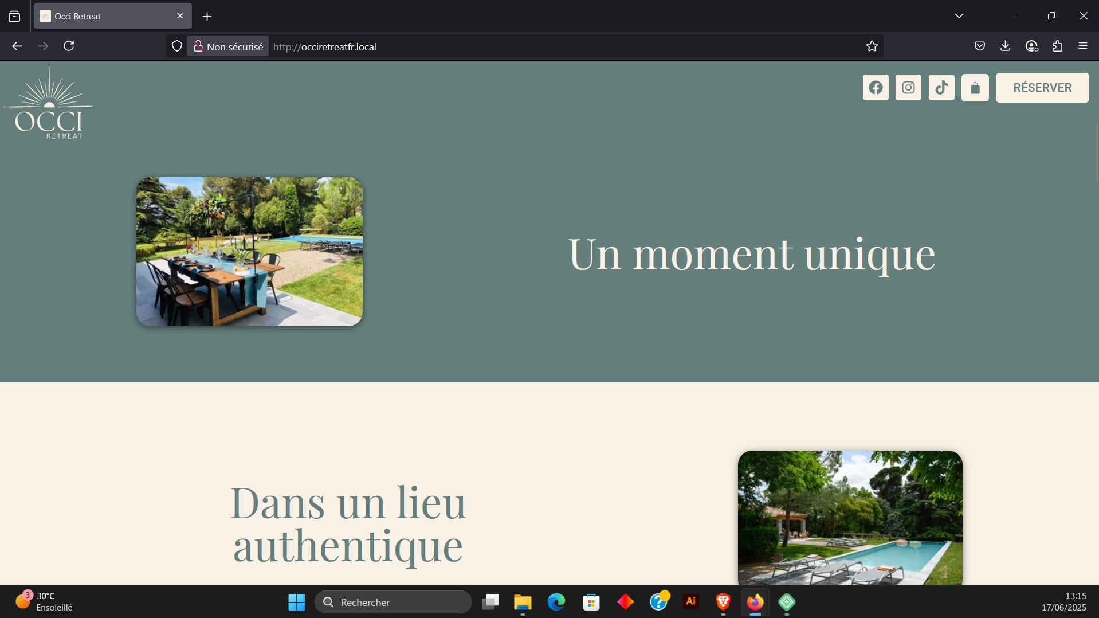The image size is (1099, 618).
Task: Click the Rechercher taskbar search box
Action: [x=393, y=603]
